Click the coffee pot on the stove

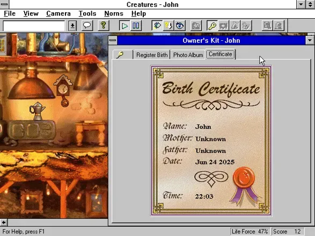pyautogui.click(x=37, y=111)
